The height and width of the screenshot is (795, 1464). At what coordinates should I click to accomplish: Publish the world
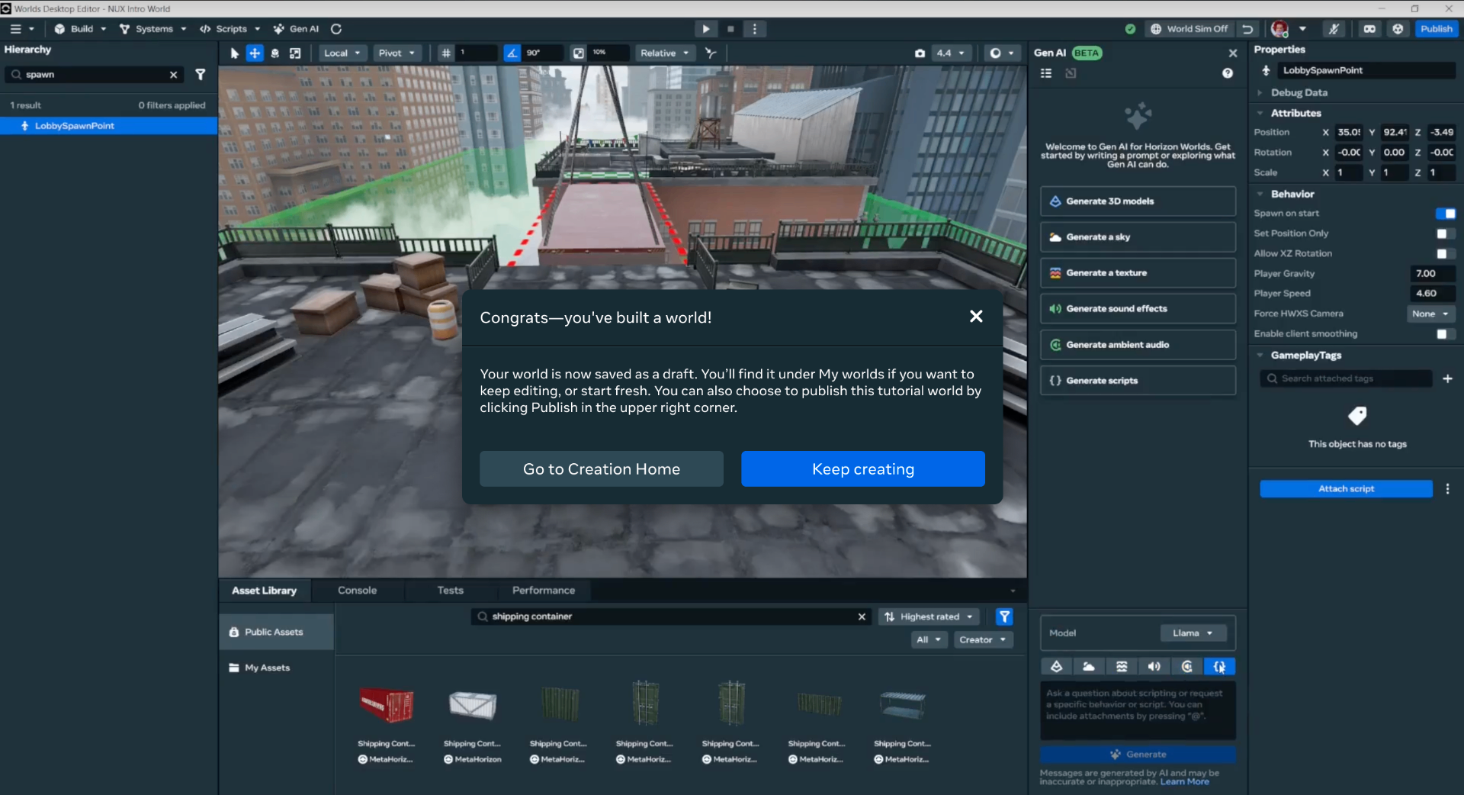(1437, 29)
